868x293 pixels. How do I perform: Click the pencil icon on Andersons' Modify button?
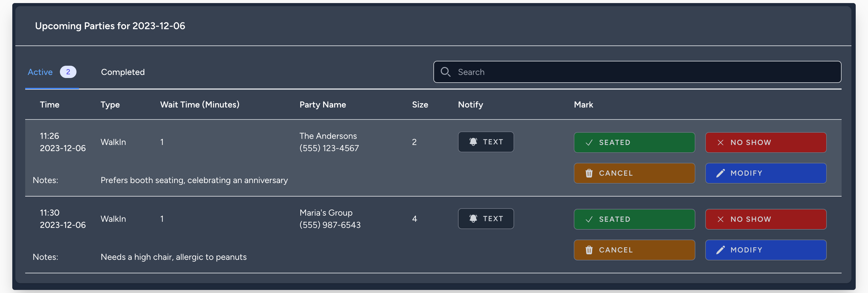click(720, 173)
